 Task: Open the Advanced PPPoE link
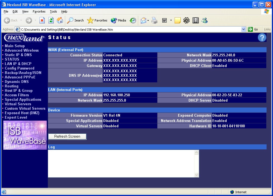coord(20,77)
